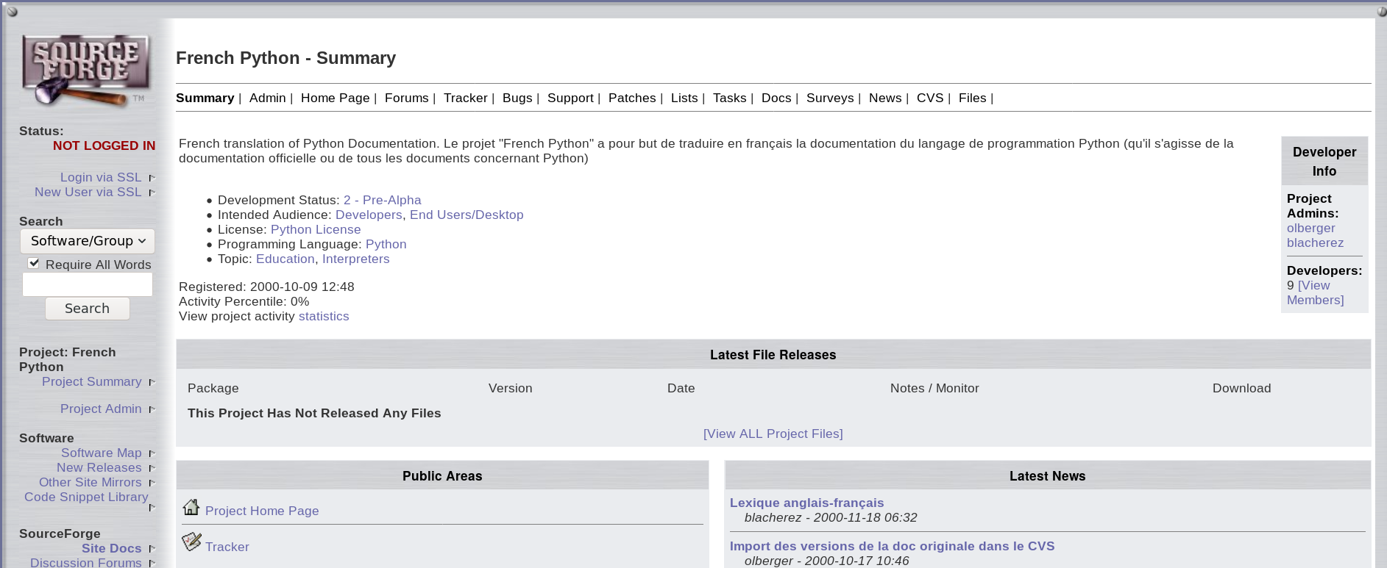This screenshot has width=1387, height=568.
Task: Open the Surveys tab
Action: (x=830, y=98)
